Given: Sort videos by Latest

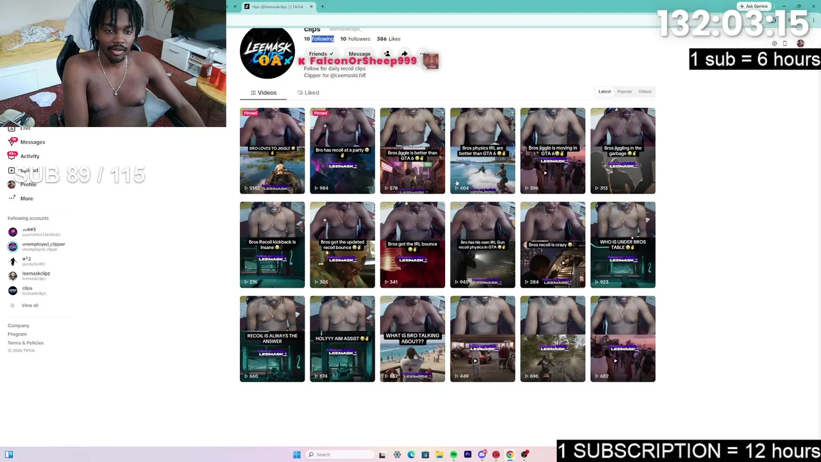Looking at the screenshot, I should [604, 91].
